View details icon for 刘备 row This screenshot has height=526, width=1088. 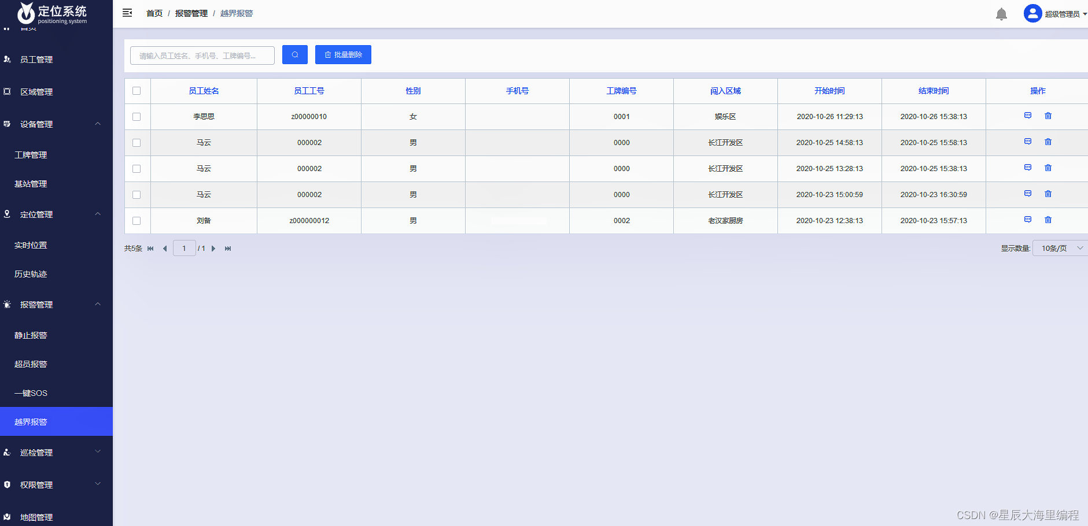point(1028,220)
